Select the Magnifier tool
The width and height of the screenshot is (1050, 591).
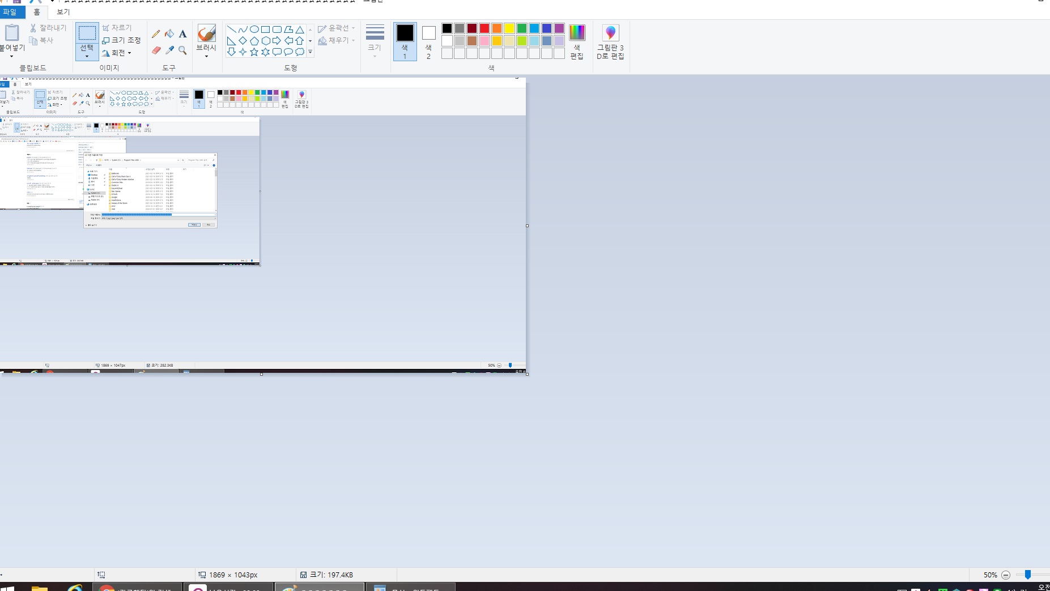(x=182, y=50)
